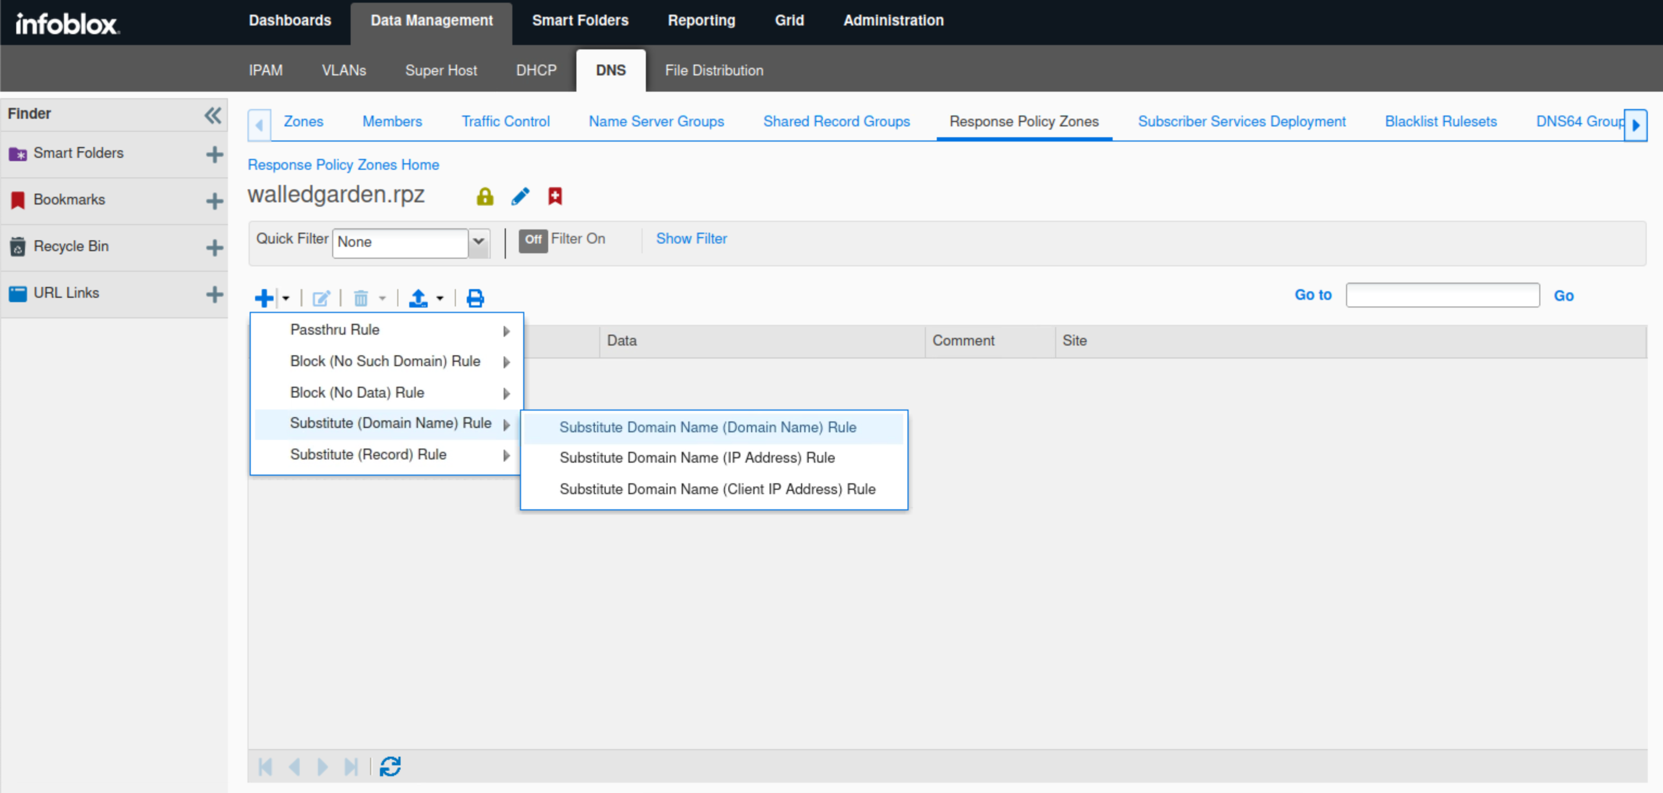Open the Add button dropdown arrow
The image size is (1663, 793).
tap(285, 298)
